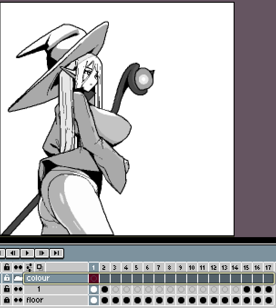The width and height of the screenshot is (276, 308).
Task: Select layer 1 cel at frame 17
Action: click(x=269, y=289)
